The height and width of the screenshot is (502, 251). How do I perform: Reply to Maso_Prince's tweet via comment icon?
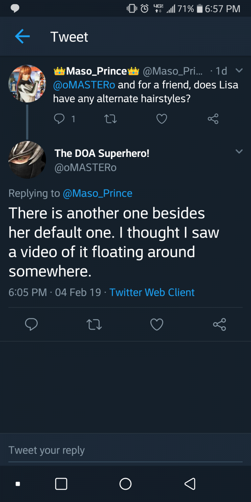pos(59,119)
